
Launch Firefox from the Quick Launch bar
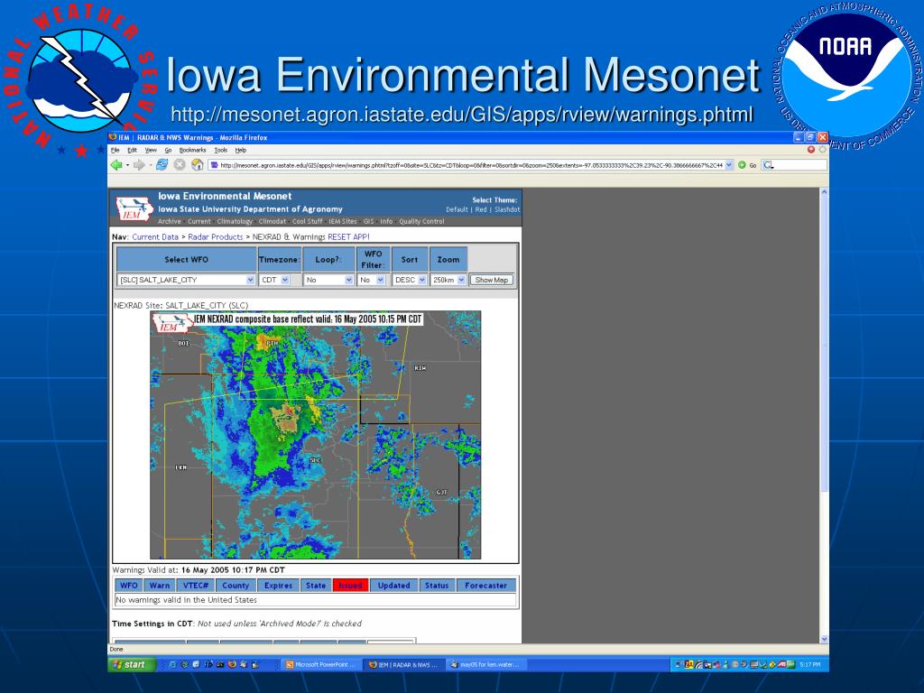tap(232, 664)
